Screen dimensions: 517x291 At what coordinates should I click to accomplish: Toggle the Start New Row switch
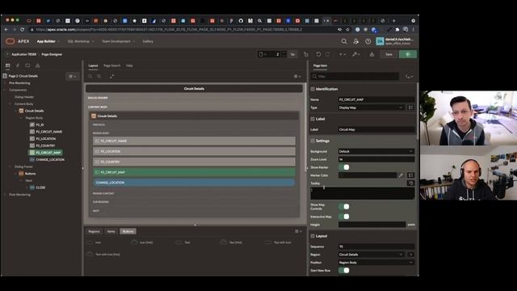pos(344,271)
